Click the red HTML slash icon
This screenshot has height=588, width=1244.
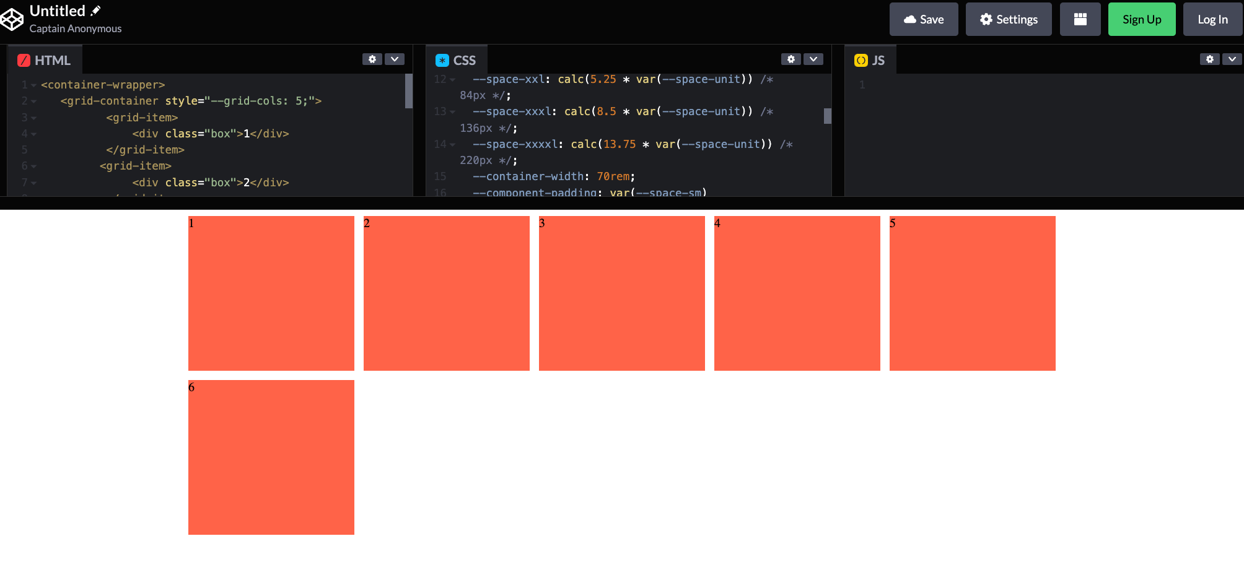point(24,60)
